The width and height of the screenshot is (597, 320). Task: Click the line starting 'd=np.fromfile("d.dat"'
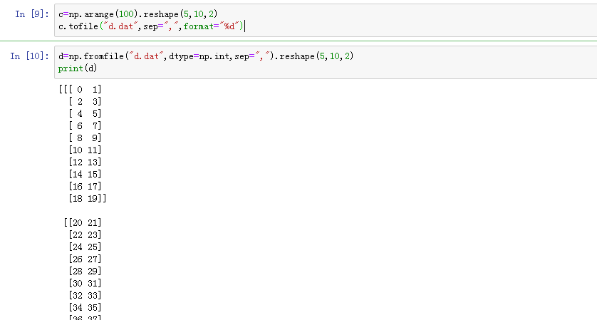tap(206, 56)
